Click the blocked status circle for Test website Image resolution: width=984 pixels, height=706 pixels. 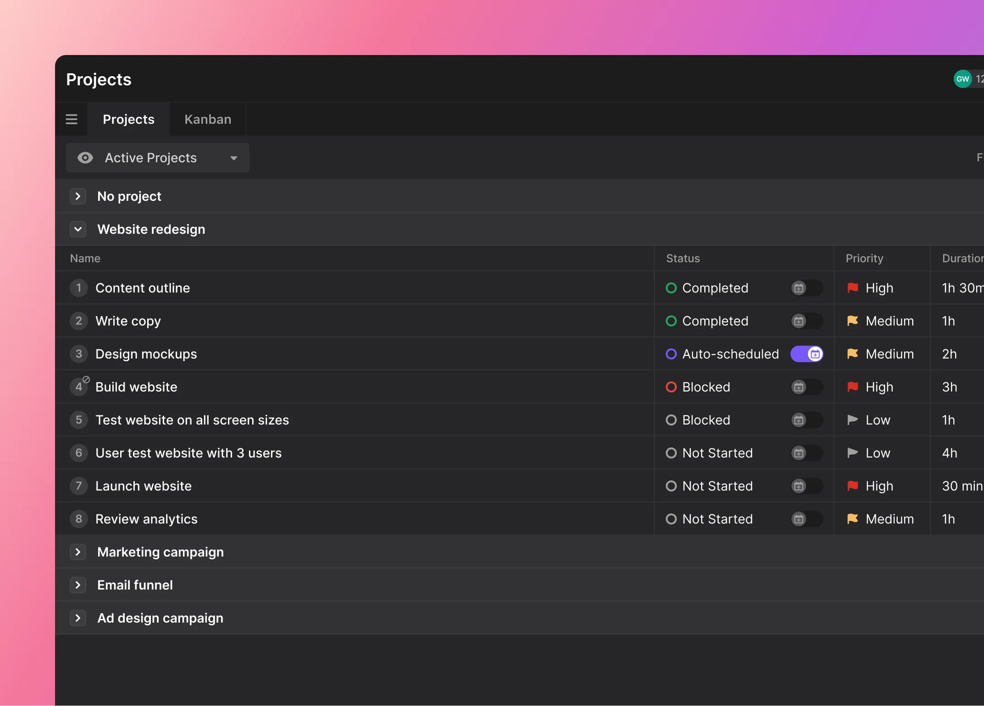coord(671,420)
